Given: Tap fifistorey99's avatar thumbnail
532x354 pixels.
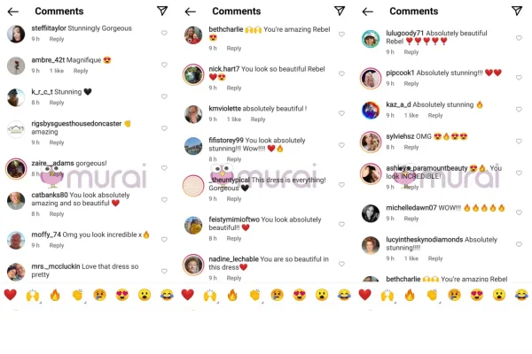Looking at the screenshot, I should (193, 146).
